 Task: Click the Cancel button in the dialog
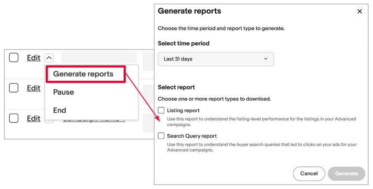coord(309,174)
